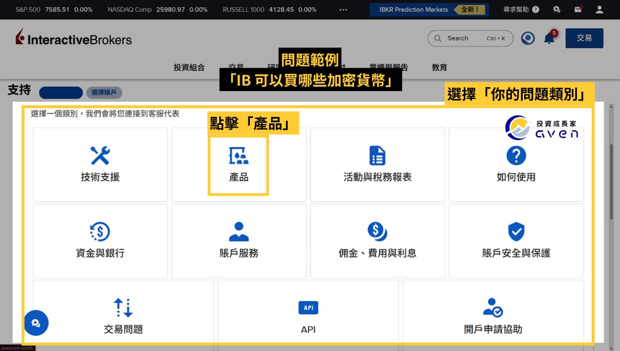
Task: Expand the ticker overflow three dots
Action: [343, 9]
